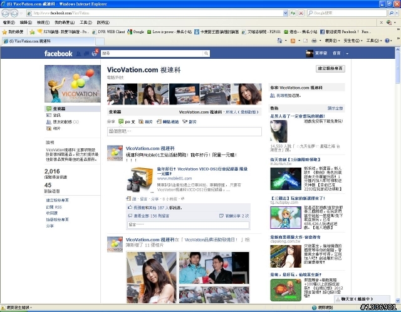Viewport: 401px width, 312px height.
Task: Click the in.kunlun.tw ad title link
Action: point(295,159)
